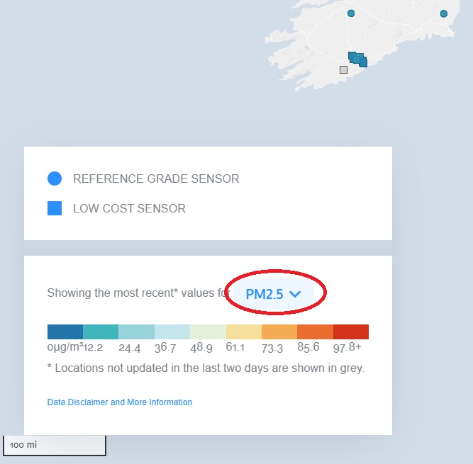Viewport: 473px width, 464px height.
Task: Click the pale green 48.9 color swatch
Action: tap(208, 332)
